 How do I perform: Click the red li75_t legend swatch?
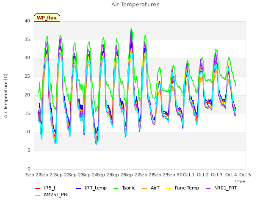[x=38, y=188]
